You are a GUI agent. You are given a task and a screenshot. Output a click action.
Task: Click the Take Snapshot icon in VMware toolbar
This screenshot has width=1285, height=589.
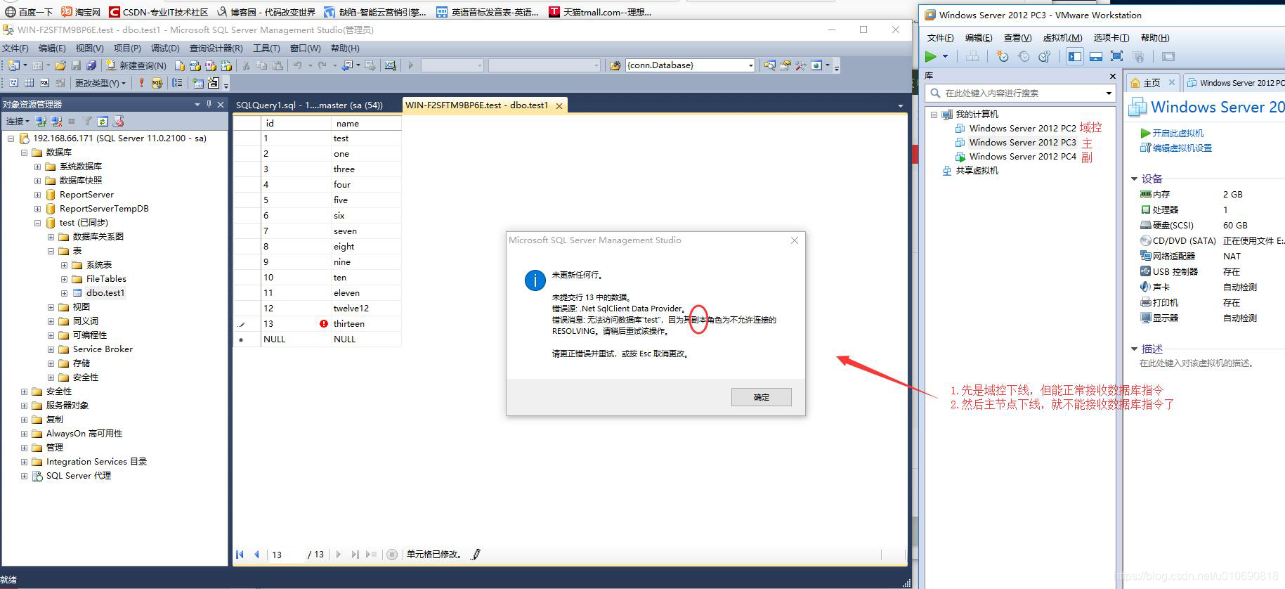click(1002, 56)
